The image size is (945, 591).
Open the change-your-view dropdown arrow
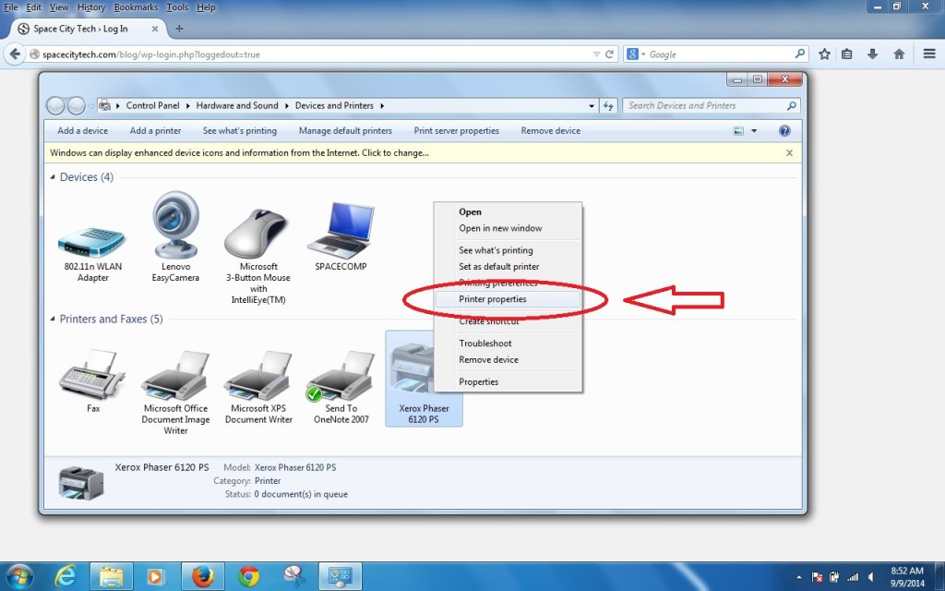tap(754, 131)
